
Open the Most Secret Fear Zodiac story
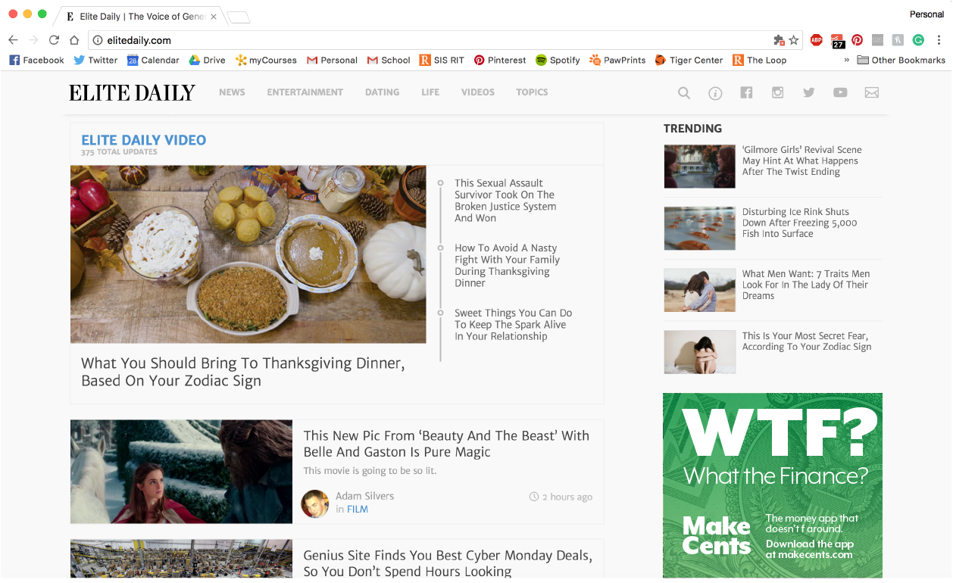click(807, 341)
